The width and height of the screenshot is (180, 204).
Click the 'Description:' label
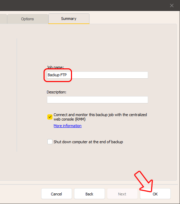click(56, 92)
